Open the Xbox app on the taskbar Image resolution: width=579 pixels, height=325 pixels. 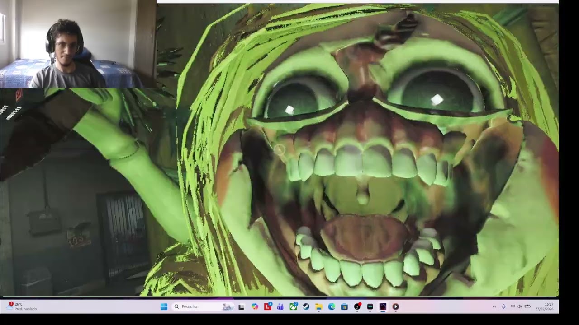click(293, 306)
